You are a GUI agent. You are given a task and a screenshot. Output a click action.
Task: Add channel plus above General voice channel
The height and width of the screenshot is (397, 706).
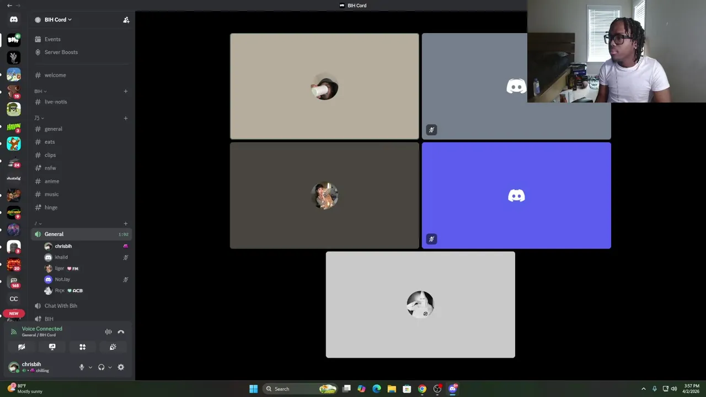(126, 224)
